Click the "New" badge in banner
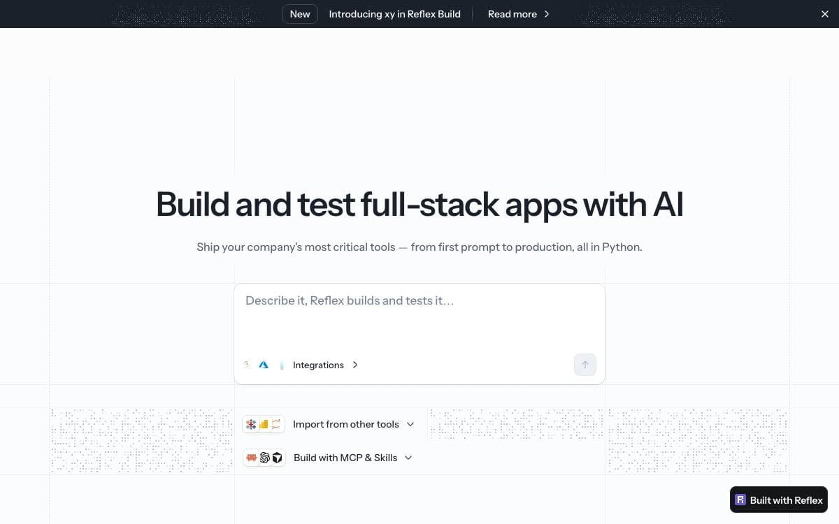 [x=300, y=14]
